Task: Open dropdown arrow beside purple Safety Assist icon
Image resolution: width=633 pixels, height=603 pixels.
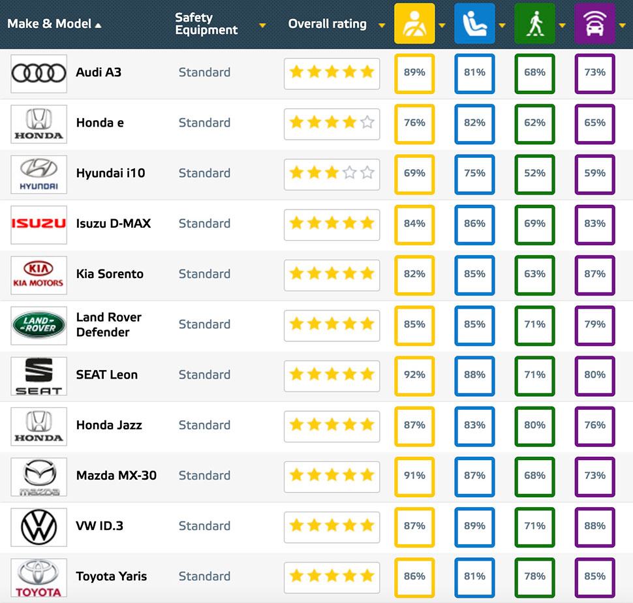Action: point(622,25)
